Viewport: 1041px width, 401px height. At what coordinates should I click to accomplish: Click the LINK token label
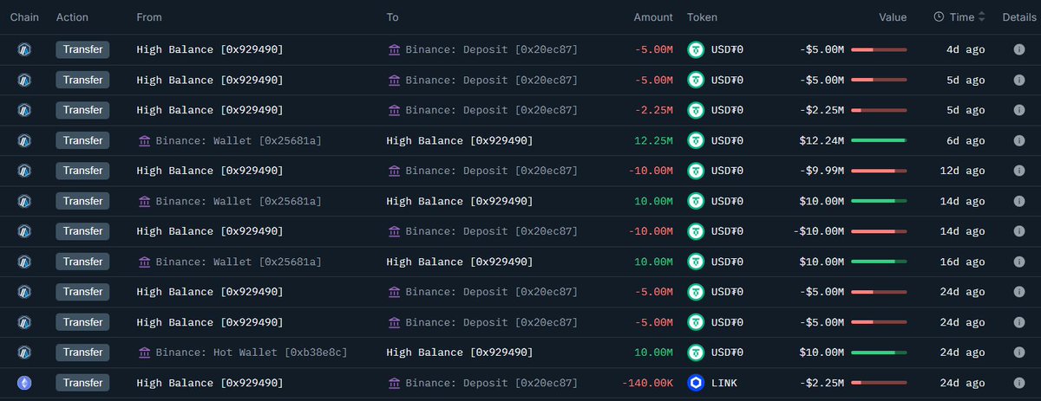point(724,384)
